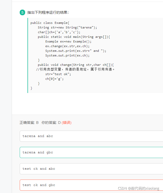The image size is (163, 193).
Task: Select answer option 'tarena and gbc'
Action: pos(91,152)
